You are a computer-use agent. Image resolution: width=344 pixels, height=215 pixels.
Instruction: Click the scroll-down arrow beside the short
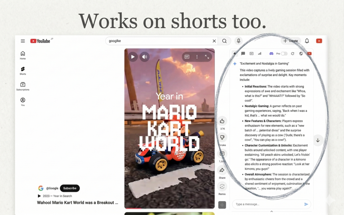[318, 140]
